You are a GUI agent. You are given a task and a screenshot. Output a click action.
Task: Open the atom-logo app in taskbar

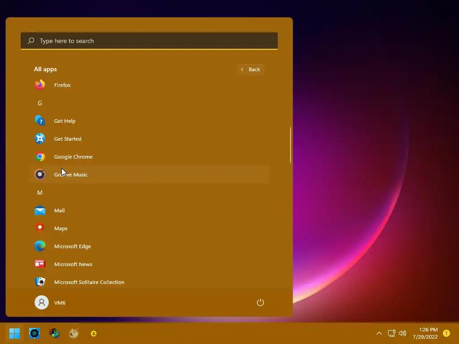pyautogui.click(x=35, y=333)
